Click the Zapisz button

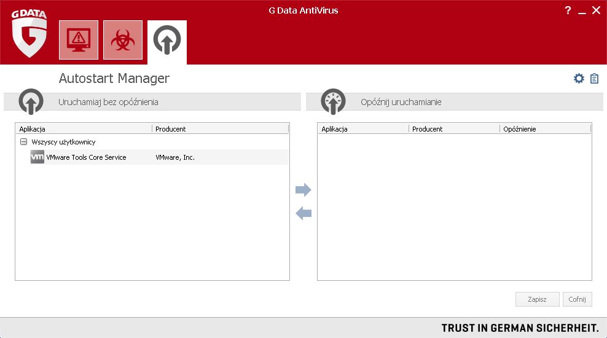[x=538, y=299]
